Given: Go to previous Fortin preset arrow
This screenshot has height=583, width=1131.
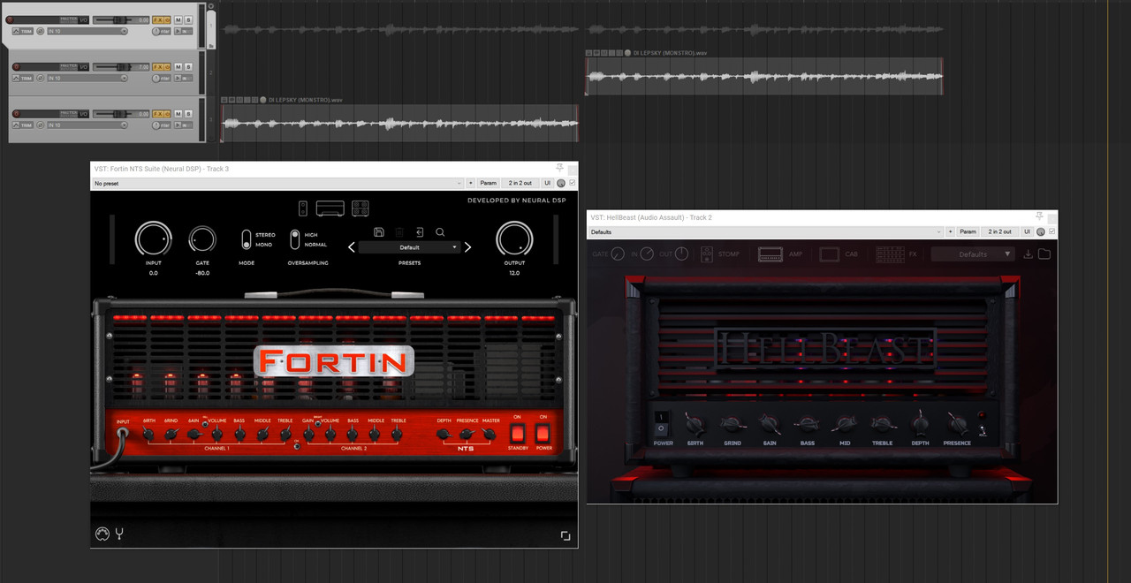Looking at the screenshot, I should [x=351, y=247].
